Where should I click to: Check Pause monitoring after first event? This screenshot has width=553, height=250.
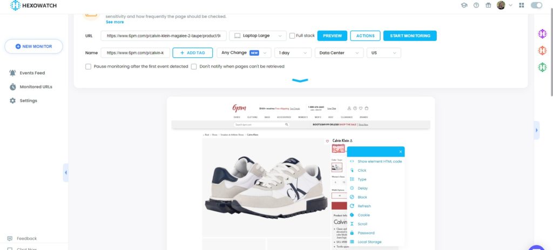(88, 66)
